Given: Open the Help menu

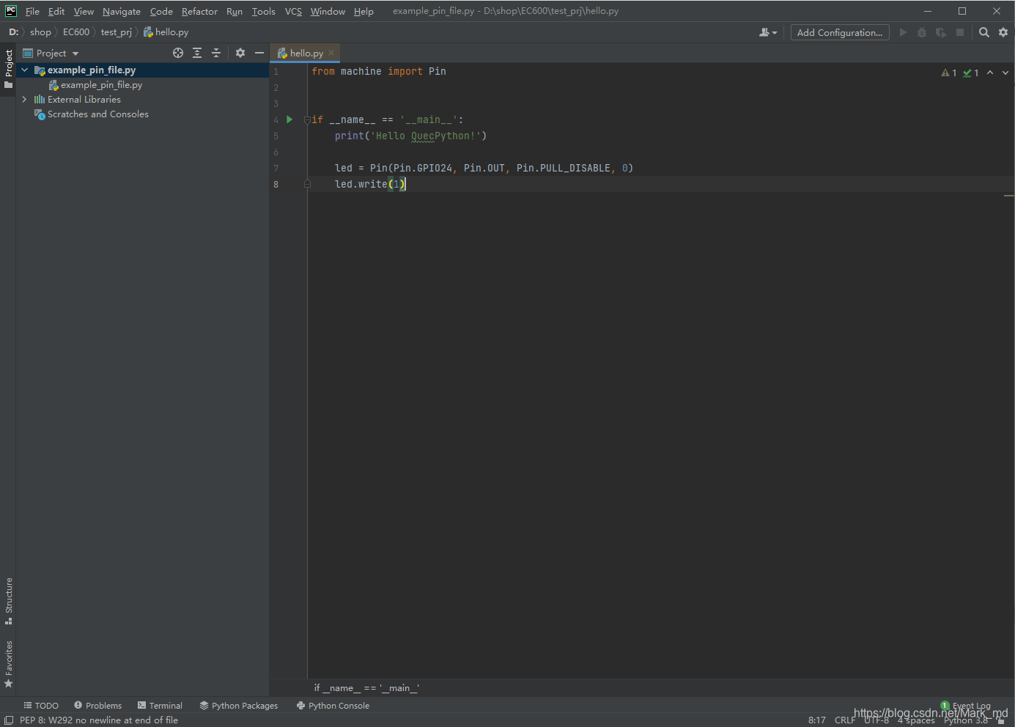Looking at the screenshot, I should [363, 11].
